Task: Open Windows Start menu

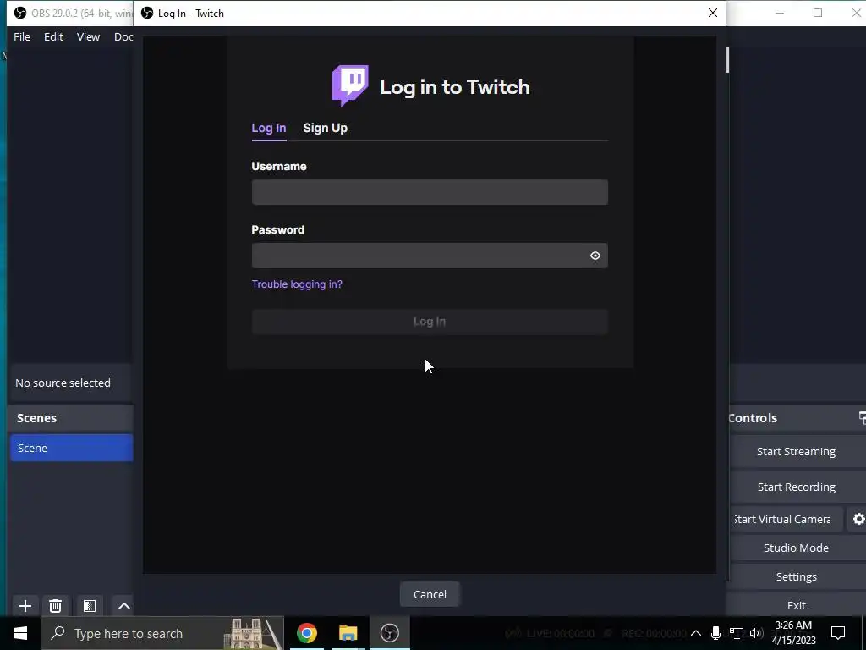Action: [x=20, y=633]
